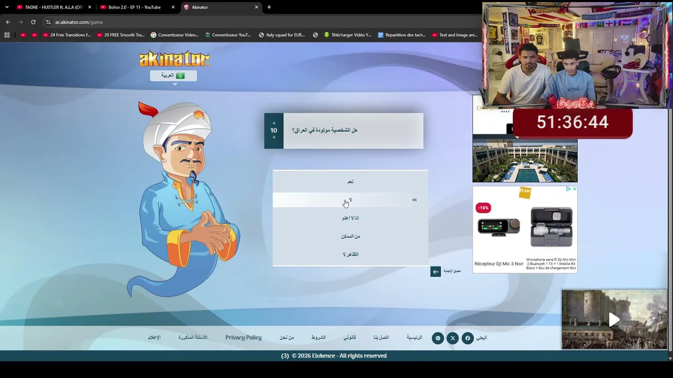Viewport: 673px width, 378px height.
Task: Open the Convertisseur Video bookmark
Action: click(x=175, y=35)
